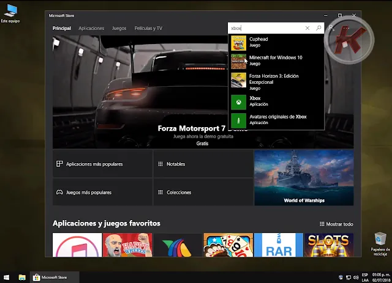Click the volume tray icon
This screenshot has width=392, height=283.
pos(356,277)
